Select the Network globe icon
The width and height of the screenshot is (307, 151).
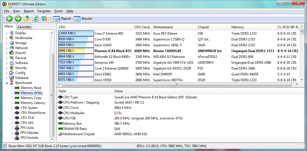coord(12,48)
